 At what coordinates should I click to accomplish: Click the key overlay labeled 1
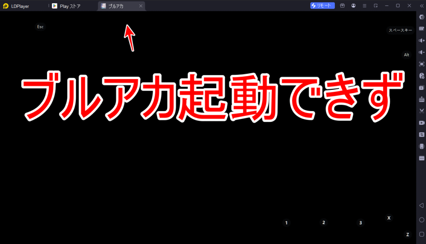[x=286, y=223]
